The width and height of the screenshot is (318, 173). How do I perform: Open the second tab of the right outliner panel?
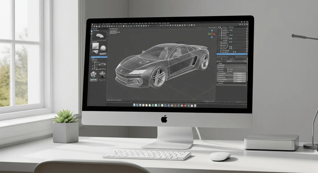(231, 27)
